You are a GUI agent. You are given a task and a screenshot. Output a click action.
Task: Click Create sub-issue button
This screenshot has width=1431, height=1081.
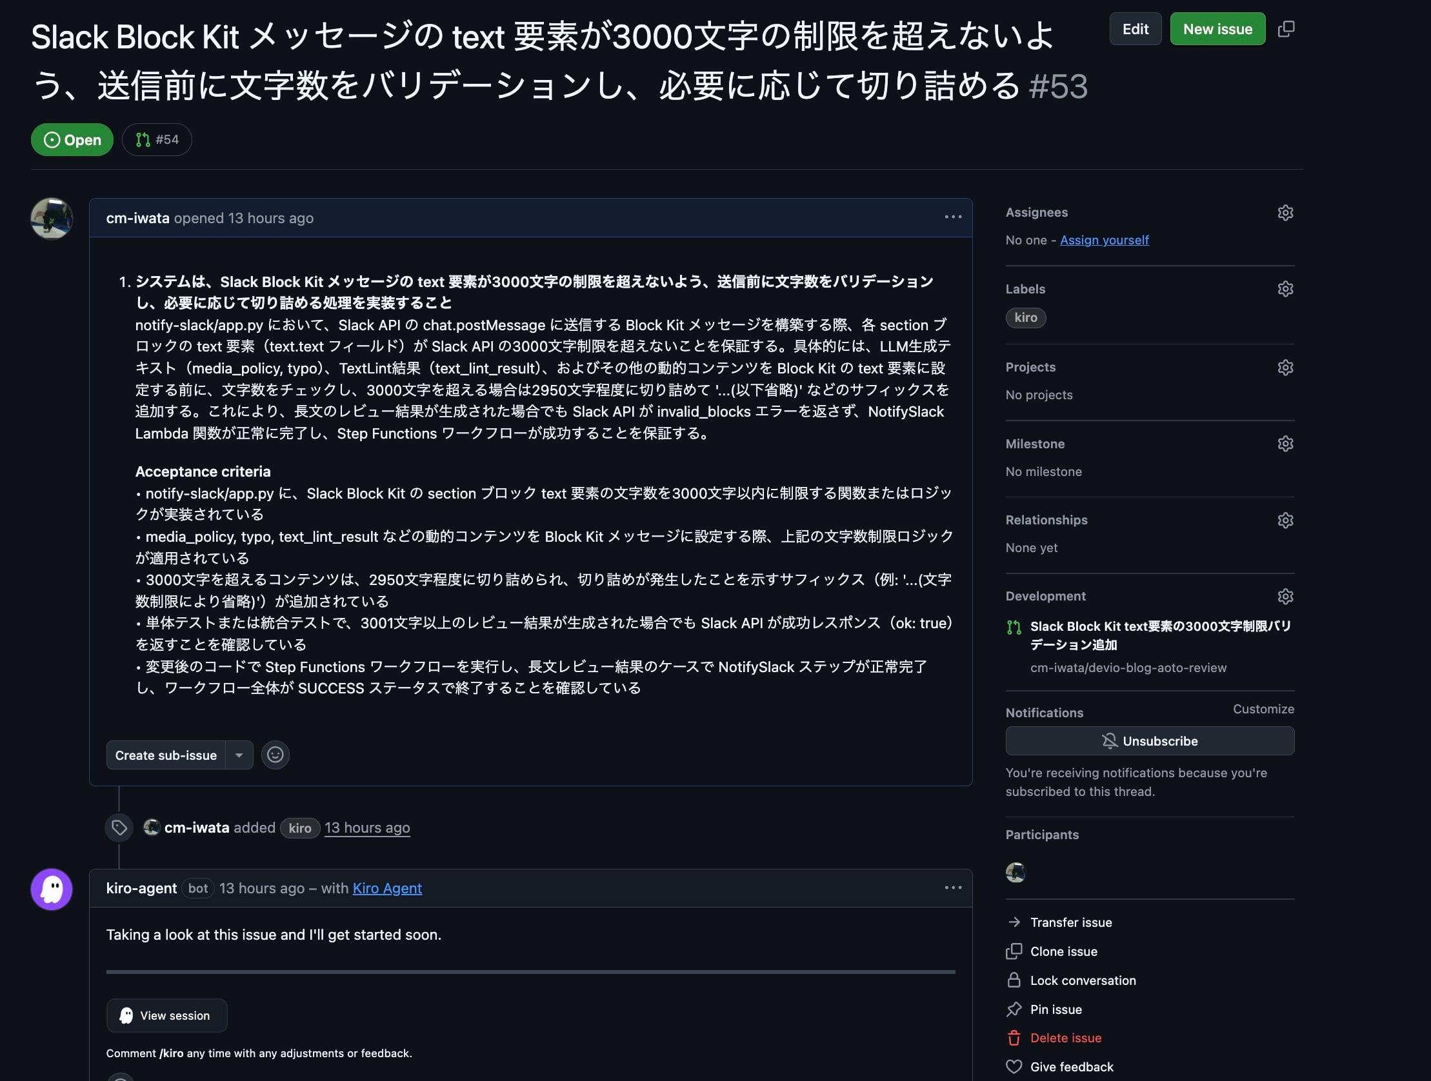[x=166, y=755]
